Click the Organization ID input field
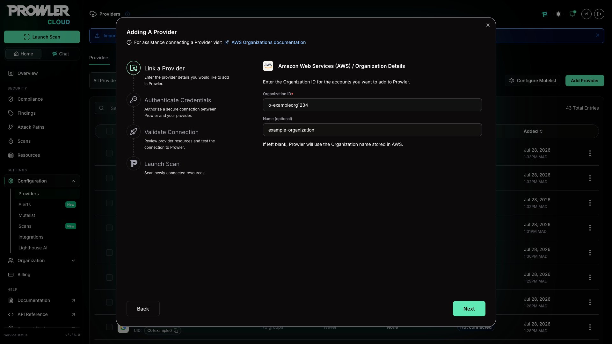The image size is (612, 344). [372, 105]
